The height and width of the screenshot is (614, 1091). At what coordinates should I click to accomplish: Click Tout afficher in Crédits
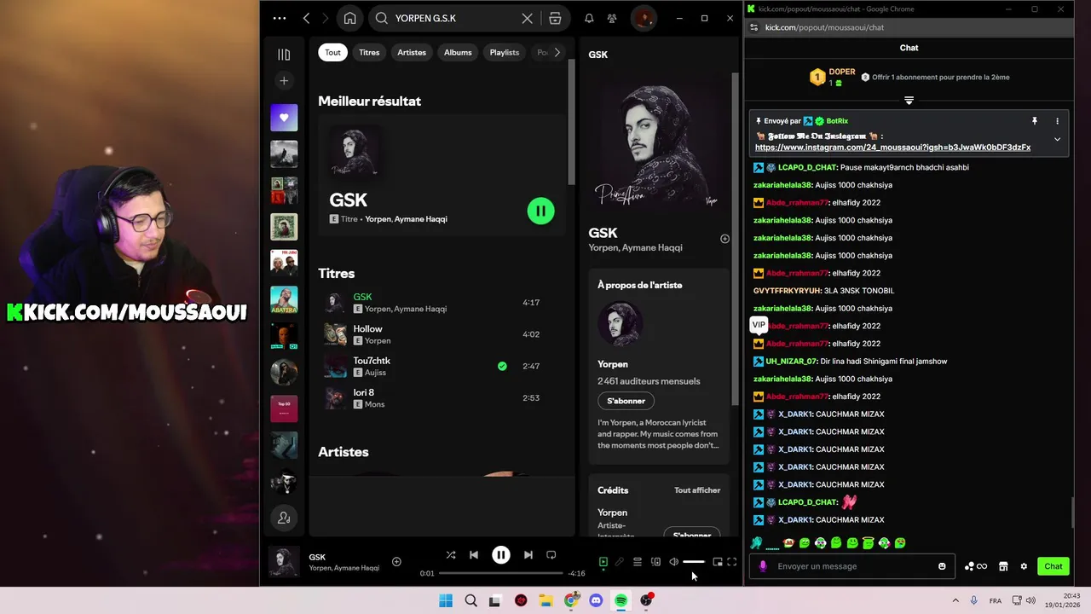(x=697, y=490)
